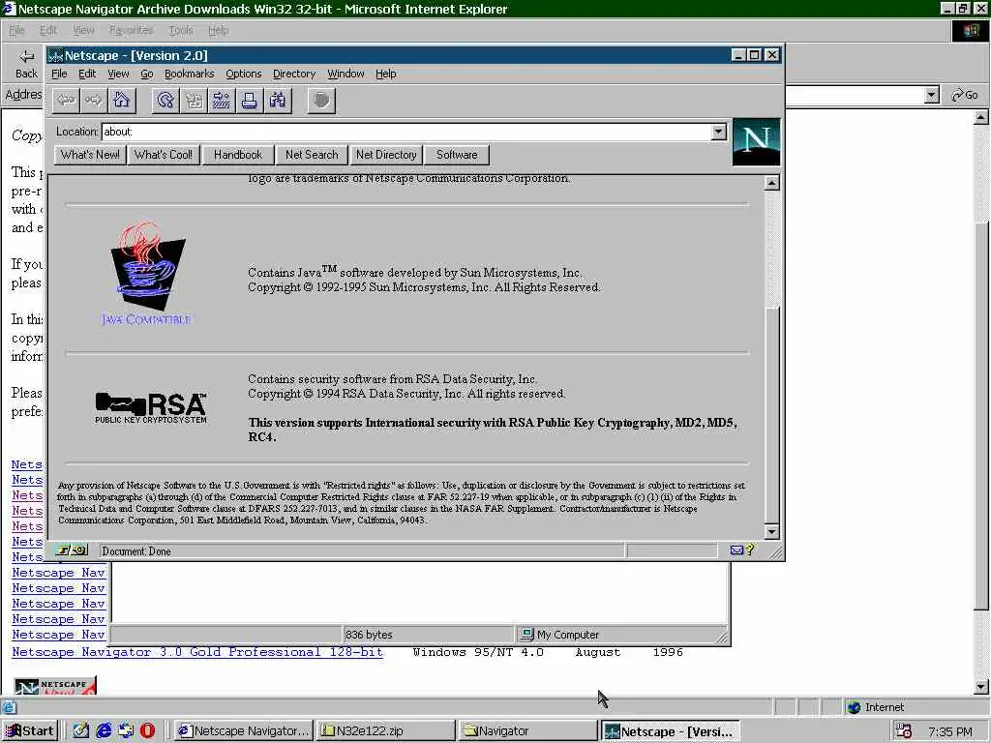
Task: Click the 836 bytes status text
Action: (369, 635)
